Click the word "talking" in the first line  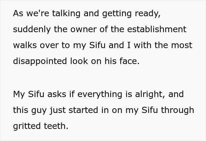pyautogui.click(x=66, y=14)
